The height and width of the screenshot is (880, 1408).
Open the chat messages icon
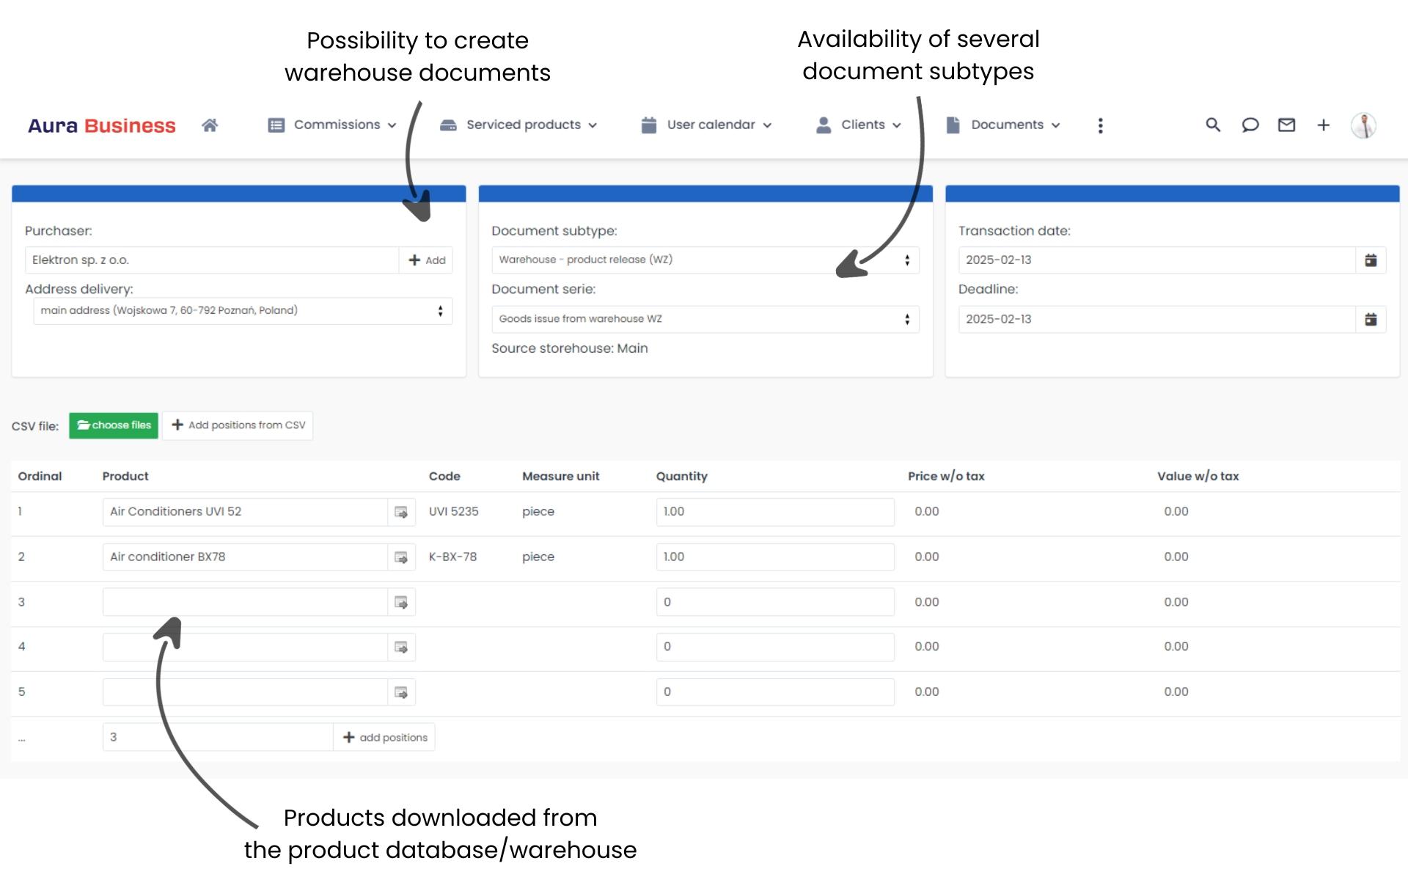(1250, 125)
